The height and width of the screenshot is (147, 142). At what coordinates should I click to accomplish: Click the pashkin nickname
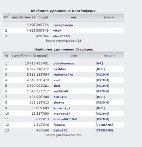(x=60, y=69)
